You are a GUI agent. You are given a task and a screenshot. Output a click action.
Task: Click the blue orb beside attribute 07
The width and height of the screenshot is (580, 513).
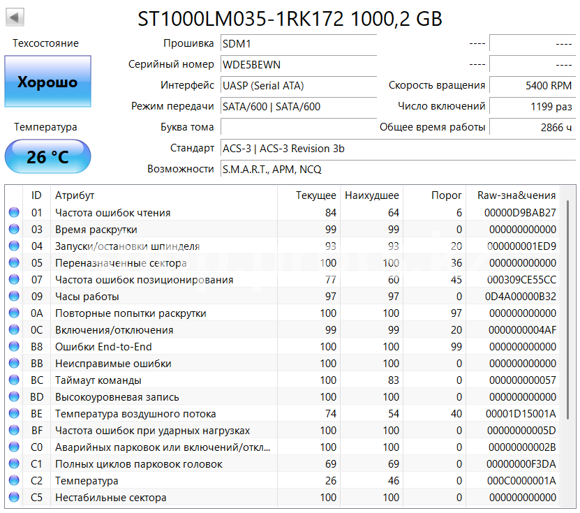click(14, 280)
